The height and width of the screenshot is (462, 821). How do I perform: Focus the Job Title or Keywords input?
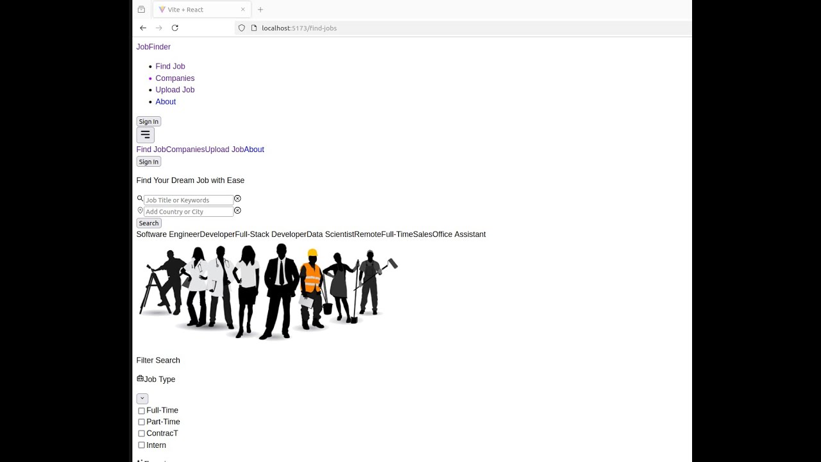tap(189, 200)
